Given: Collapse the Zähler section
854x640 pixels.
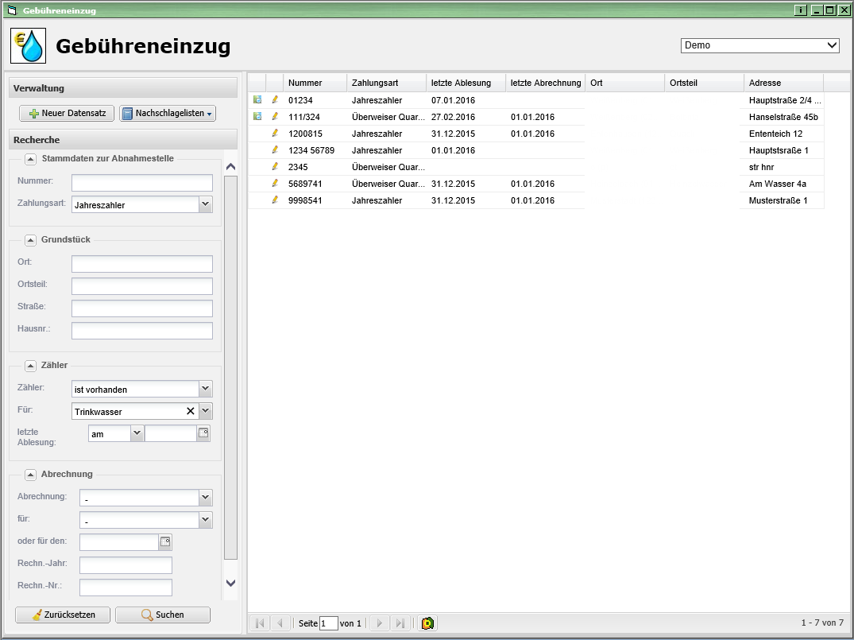Looking at the screenshot, I should [x=31, y=365].
